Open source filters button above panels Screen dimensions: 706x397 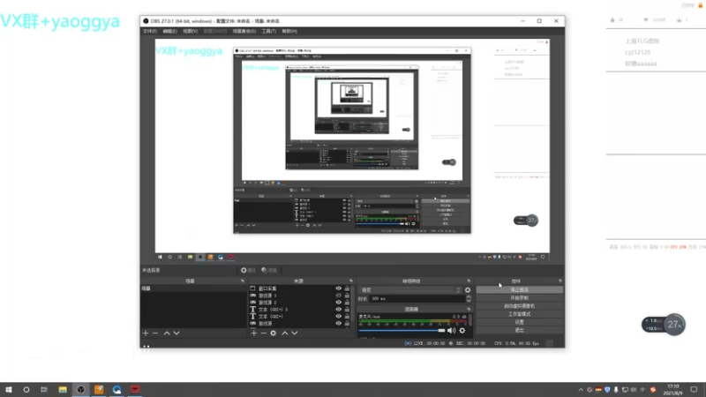point(269,270)
